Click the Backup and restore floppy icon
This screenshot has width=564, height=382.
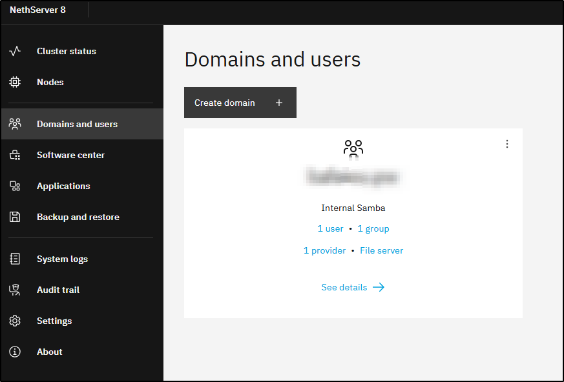[x=15, y=217]
